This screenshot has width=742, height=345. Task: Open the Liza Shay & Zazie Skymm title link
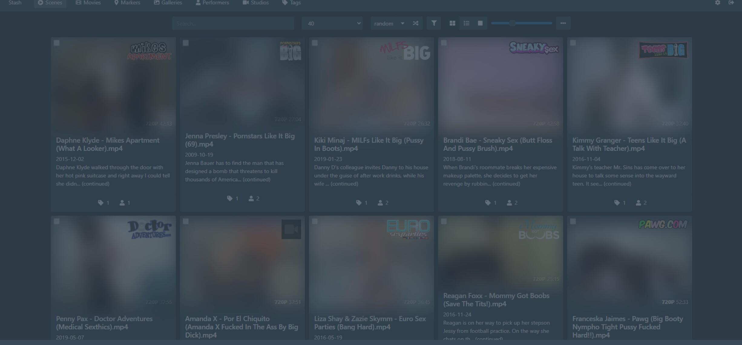[370, 323]
